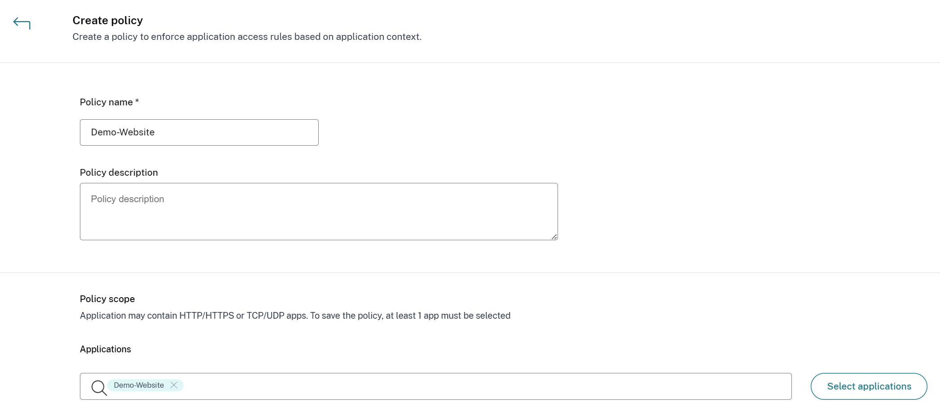Click the Policy description label above the textarea

119,173
